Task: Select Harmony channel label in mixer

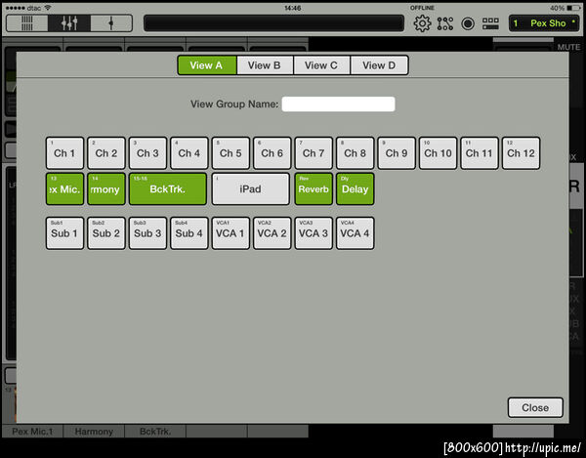Action: (x=94, y=431)
